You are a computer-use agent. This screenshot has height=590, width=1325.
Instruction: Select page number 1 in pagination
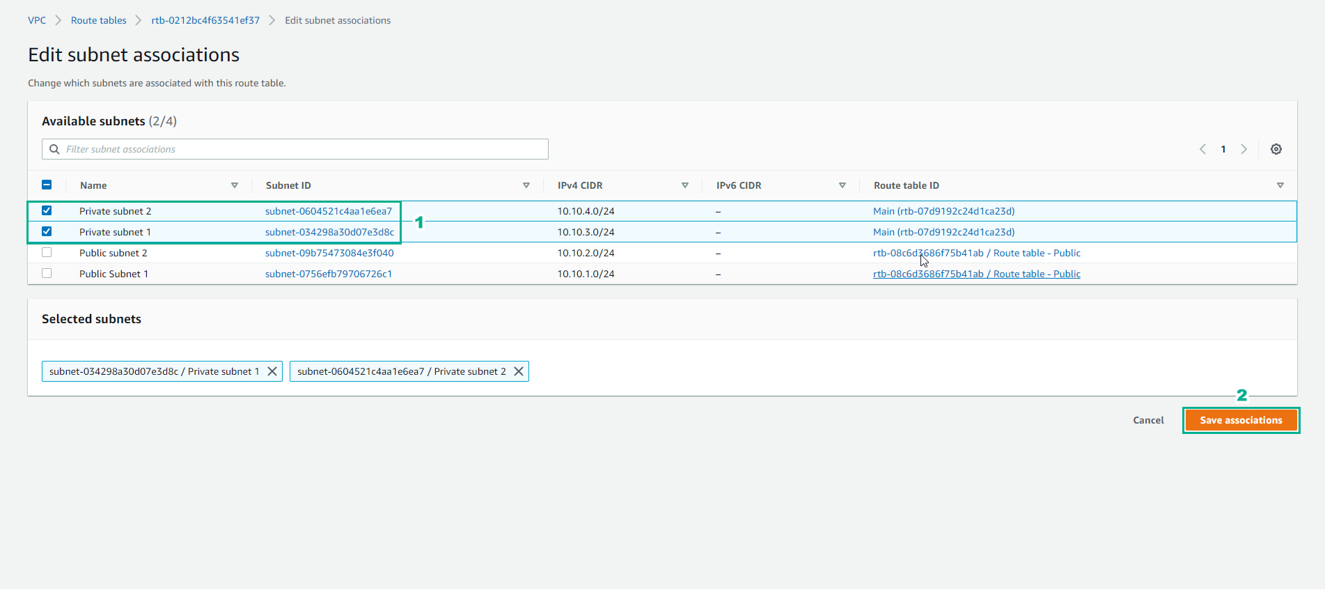click(1223, 149)
